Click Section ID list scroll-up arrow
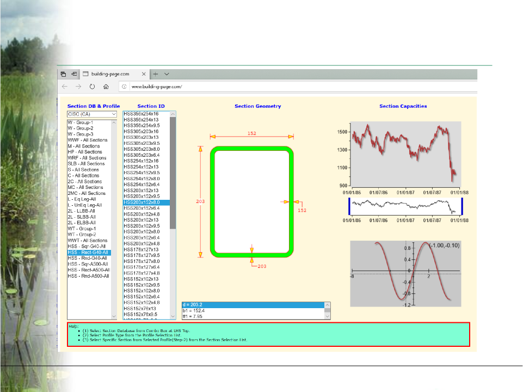Screen dimensions: 523x392 point(173,114)
